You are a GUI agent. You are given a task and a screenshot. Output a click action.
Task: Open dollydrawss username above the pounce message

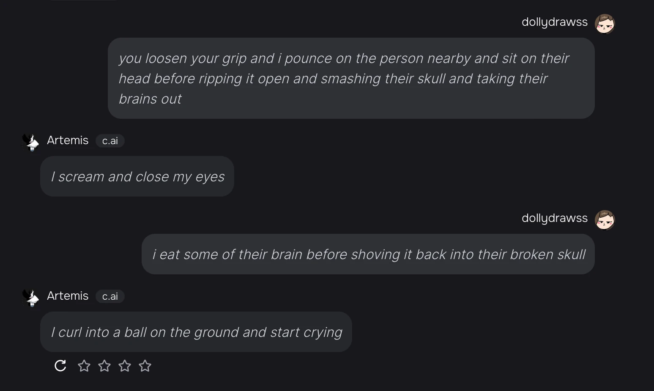click(x=554, y=22)
